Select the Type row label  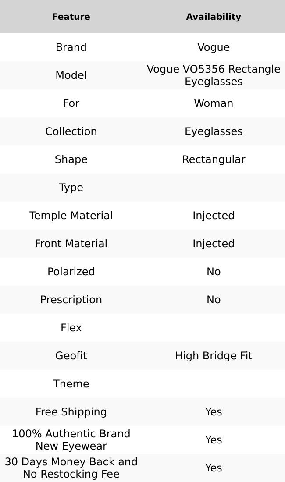71,188
